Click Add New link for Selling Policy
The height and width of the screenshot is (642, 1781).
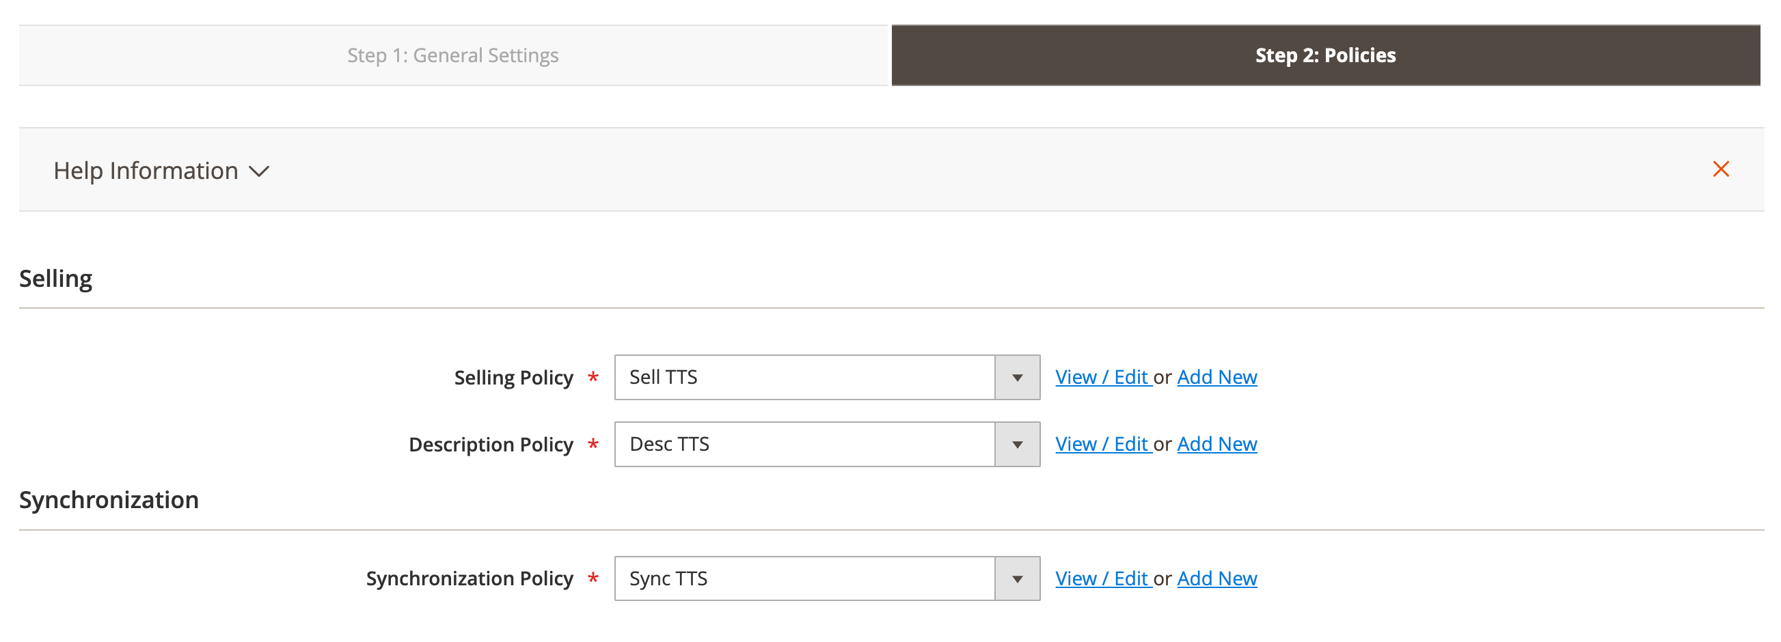pos(1216,377)
